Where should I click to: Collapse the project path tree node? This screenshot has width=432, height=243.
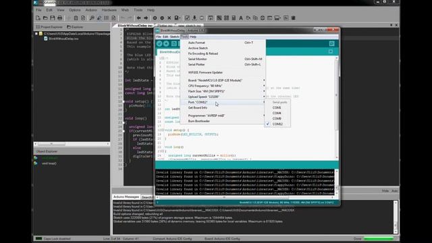coord(36,34)
